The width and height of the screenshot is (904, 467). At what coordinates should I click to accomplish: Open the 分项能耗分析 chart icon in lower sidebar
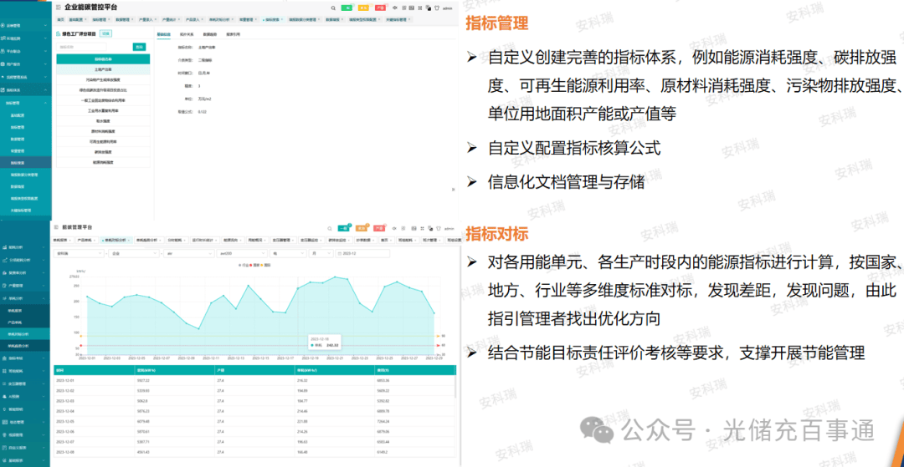point(4,259)
